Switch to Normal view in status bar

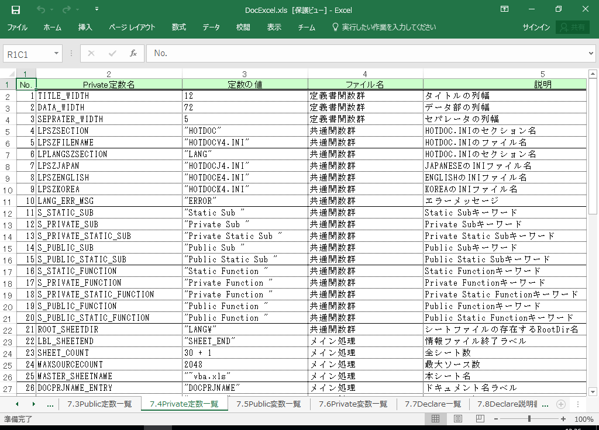click(435, 419)
